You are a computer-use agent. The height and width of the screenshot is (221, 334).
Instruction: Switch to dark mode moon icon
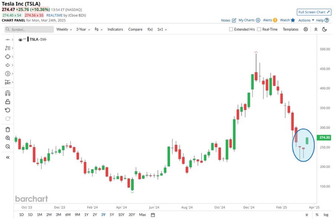point(324,29)
